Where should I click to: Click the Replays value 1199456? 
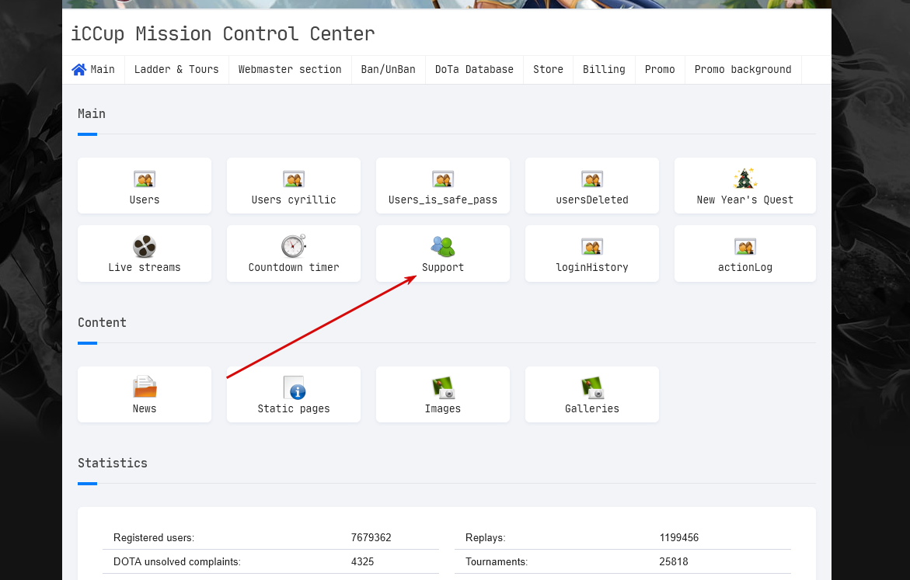click(679, 537)
